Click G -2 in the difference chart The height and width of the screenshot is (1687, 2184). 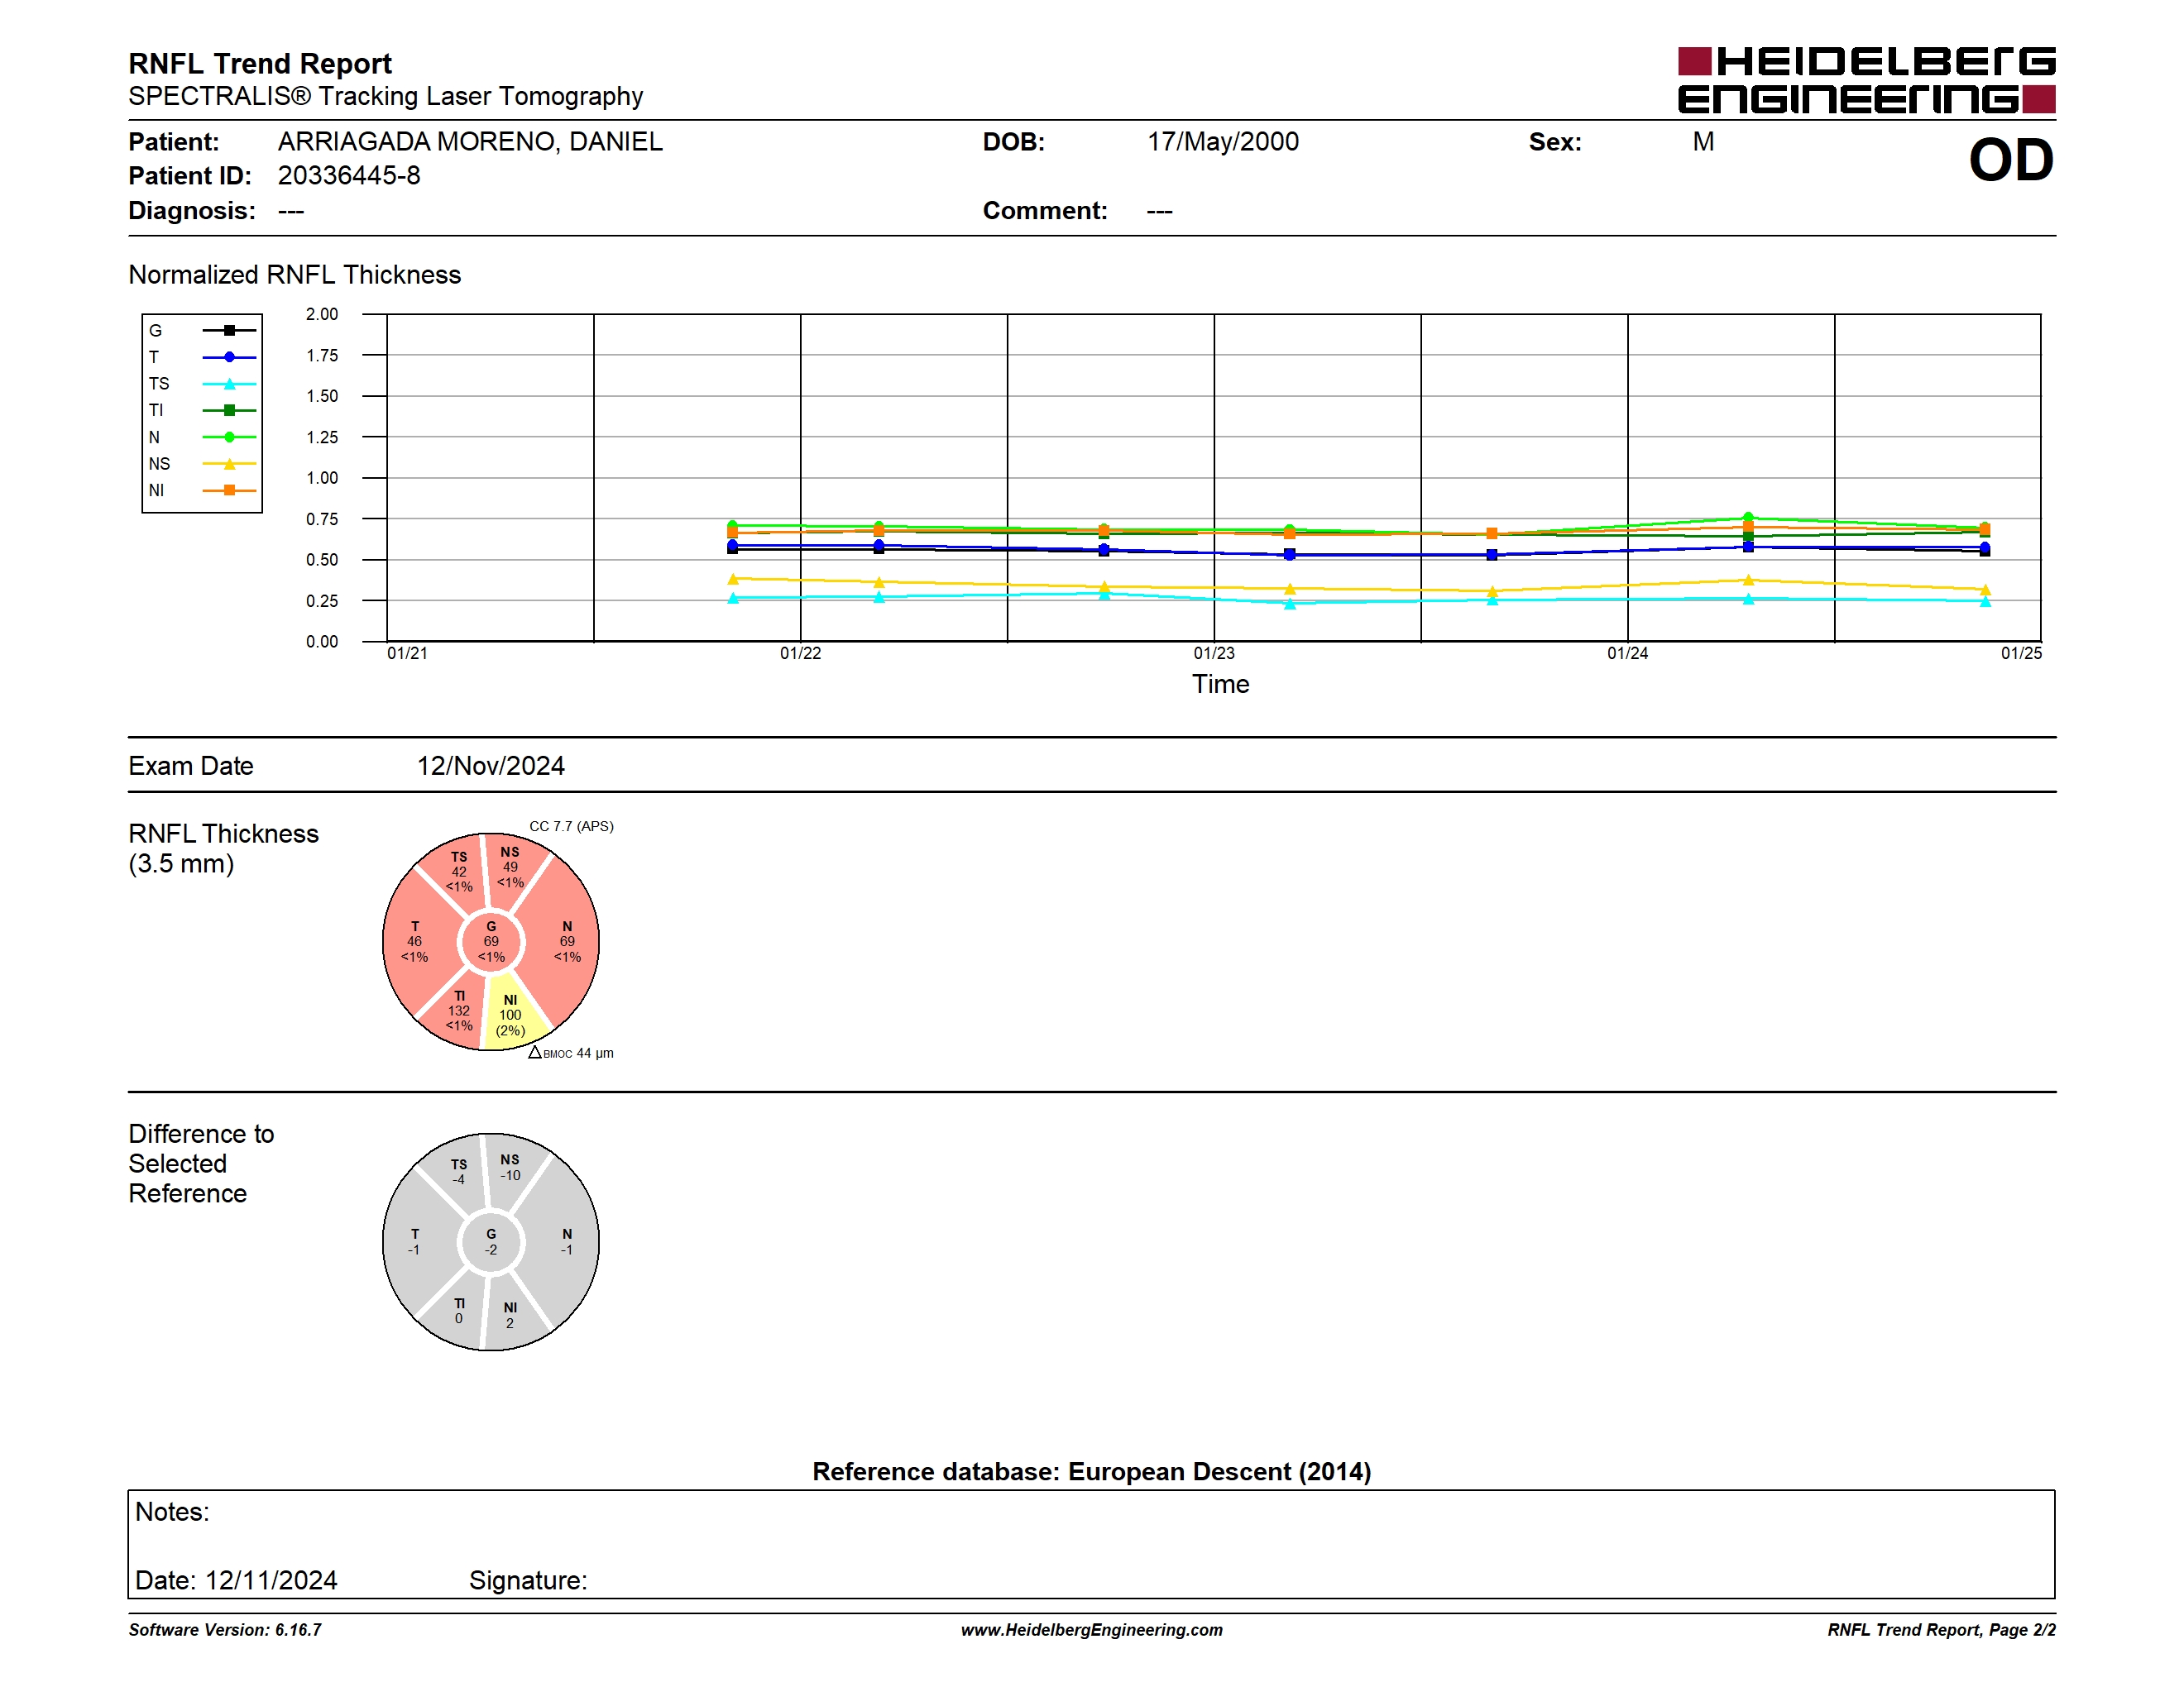491,1241
